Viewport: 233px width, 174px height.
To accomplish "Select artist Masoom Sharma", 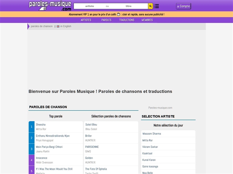I will pos(152,134).
